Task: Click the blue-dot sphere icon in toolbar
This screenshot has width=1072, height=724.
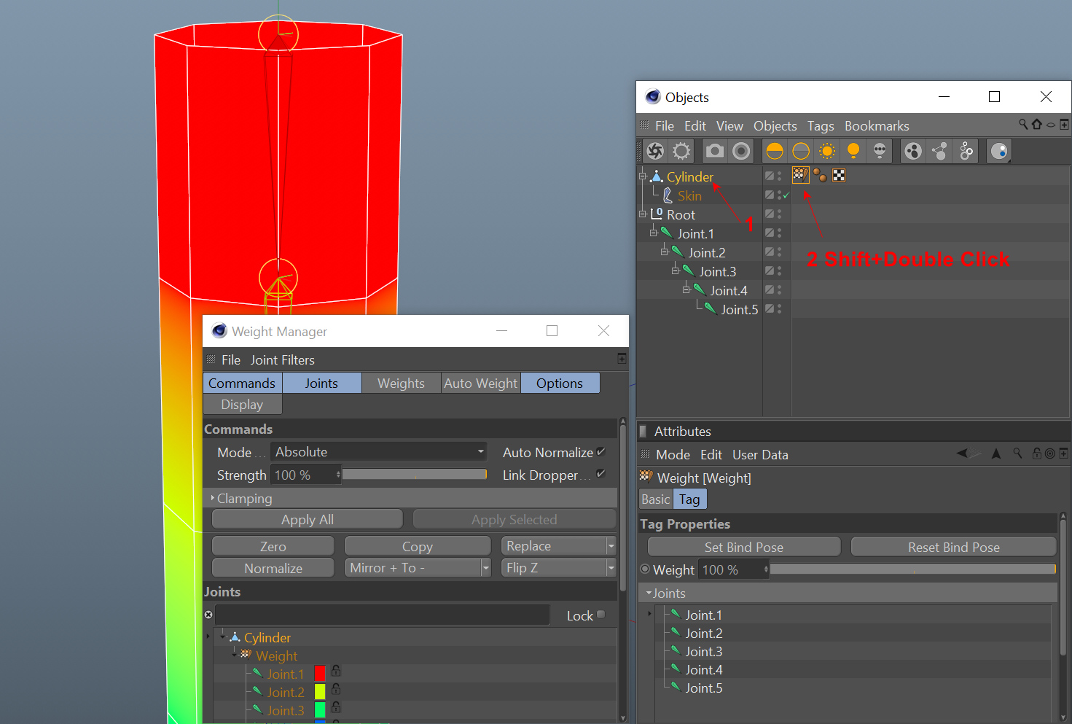Action: (x=999, y=151)
